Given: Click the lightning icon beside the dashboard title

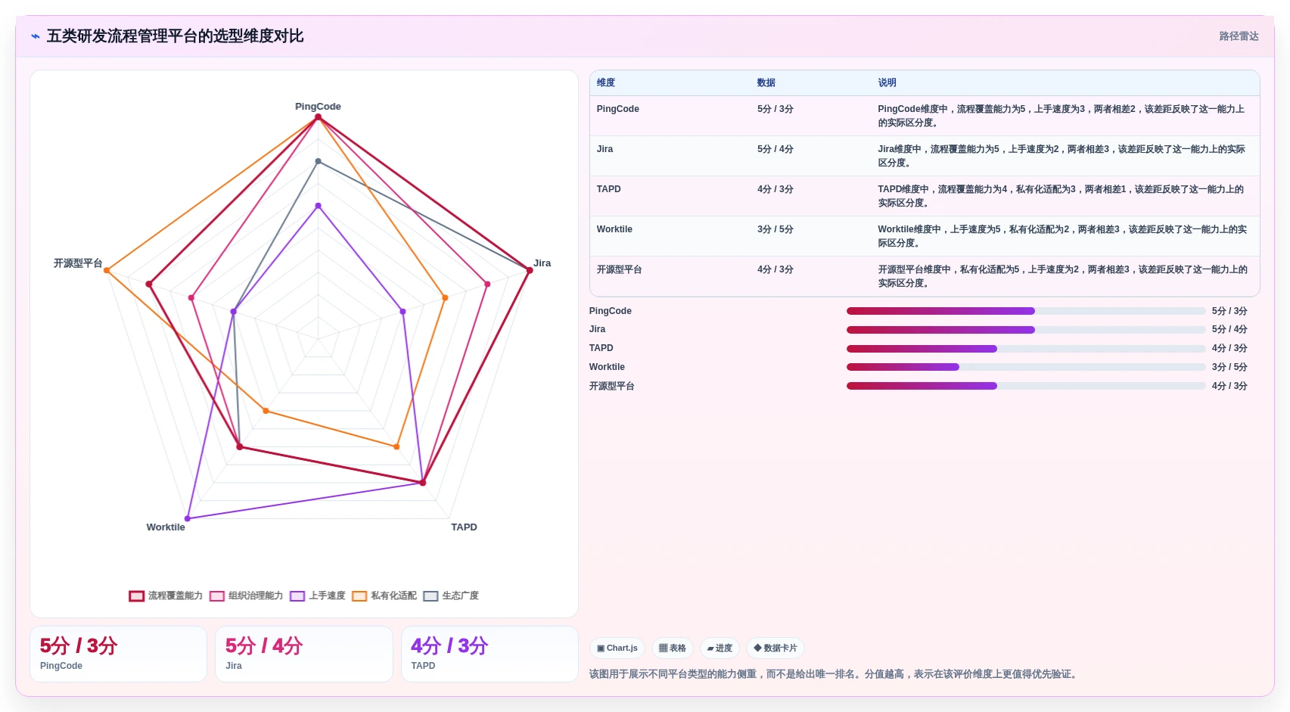Looking at the screenshot, I should click(36, 36).
